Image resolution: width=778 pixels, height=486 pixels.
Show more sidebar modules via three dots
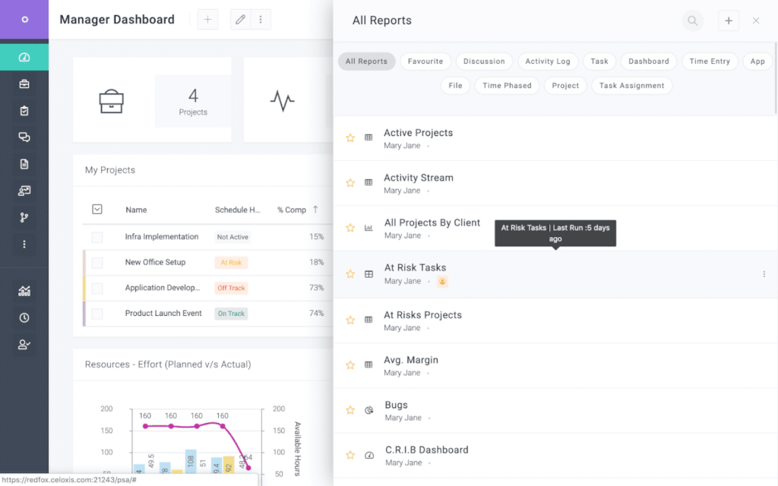[x=24, y=244]
